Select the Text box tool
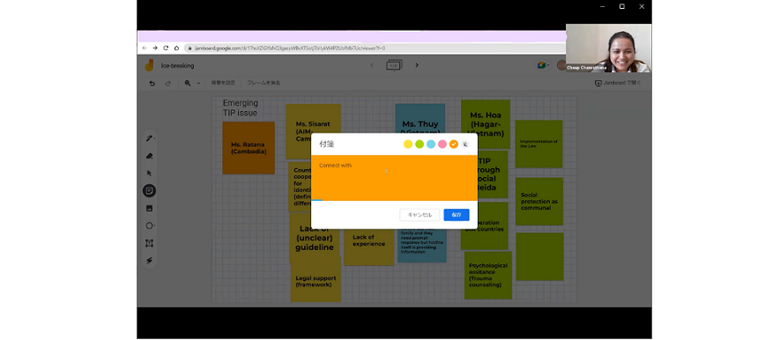780x340 pixels. click(149, 243)
